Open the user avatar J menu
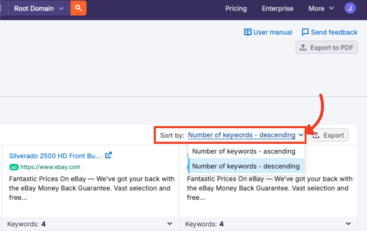This screenshot has width=367, height=231. pyautogui.click(x=350, y=8)
